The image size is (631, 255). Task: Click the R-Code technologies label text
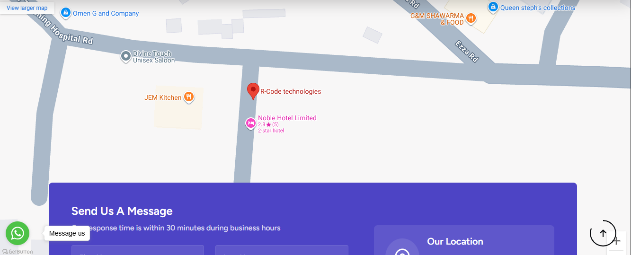coord(291,92)
